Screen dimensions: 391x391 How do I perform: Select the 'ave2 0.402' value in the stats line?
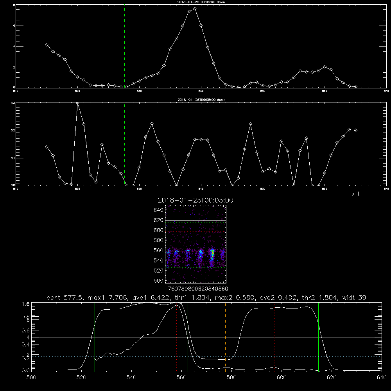[278, 298]
